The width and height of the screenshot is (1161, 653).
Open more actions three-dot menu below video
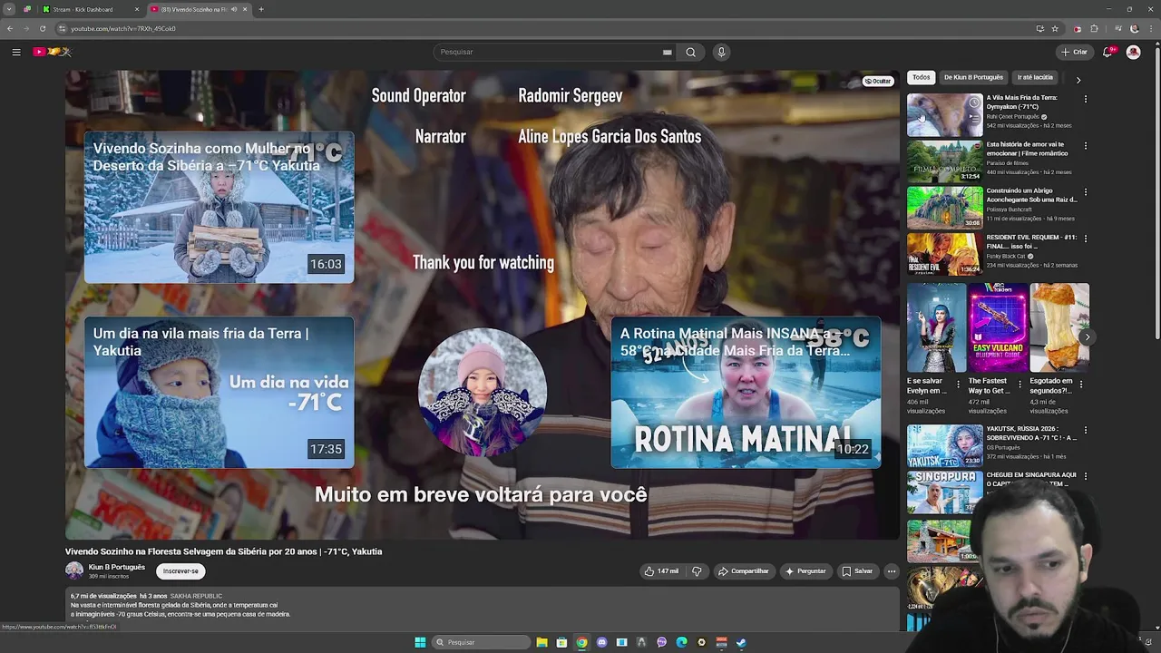tap(892, 571)
